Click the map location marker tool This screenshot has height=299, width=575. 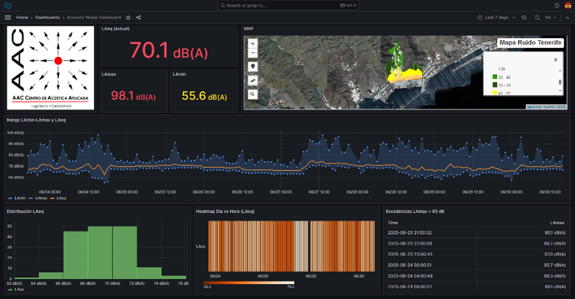(x=253, y=67)
